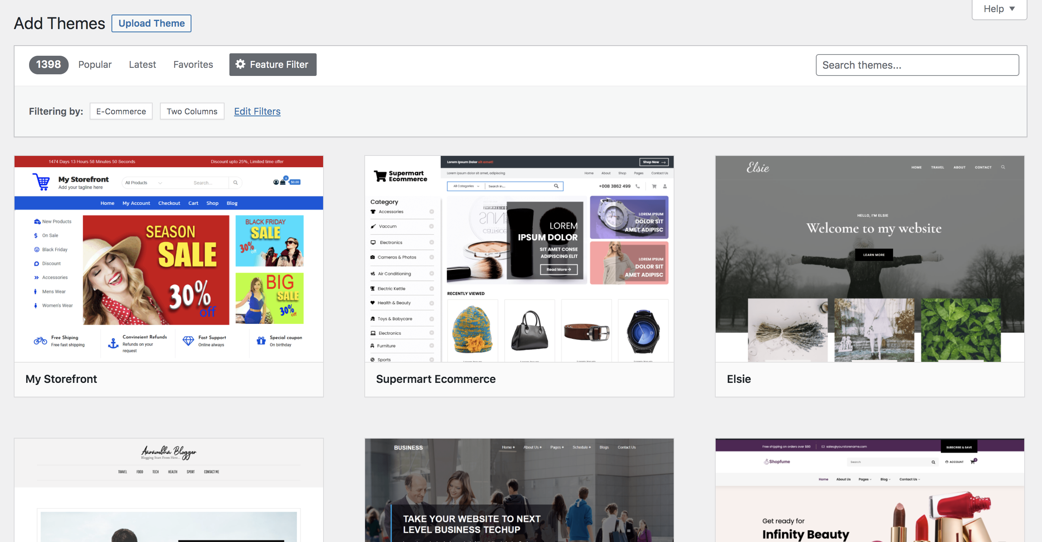
Task: Click the E-Commerce filter tag icon
Action: (x=121, y=111)
